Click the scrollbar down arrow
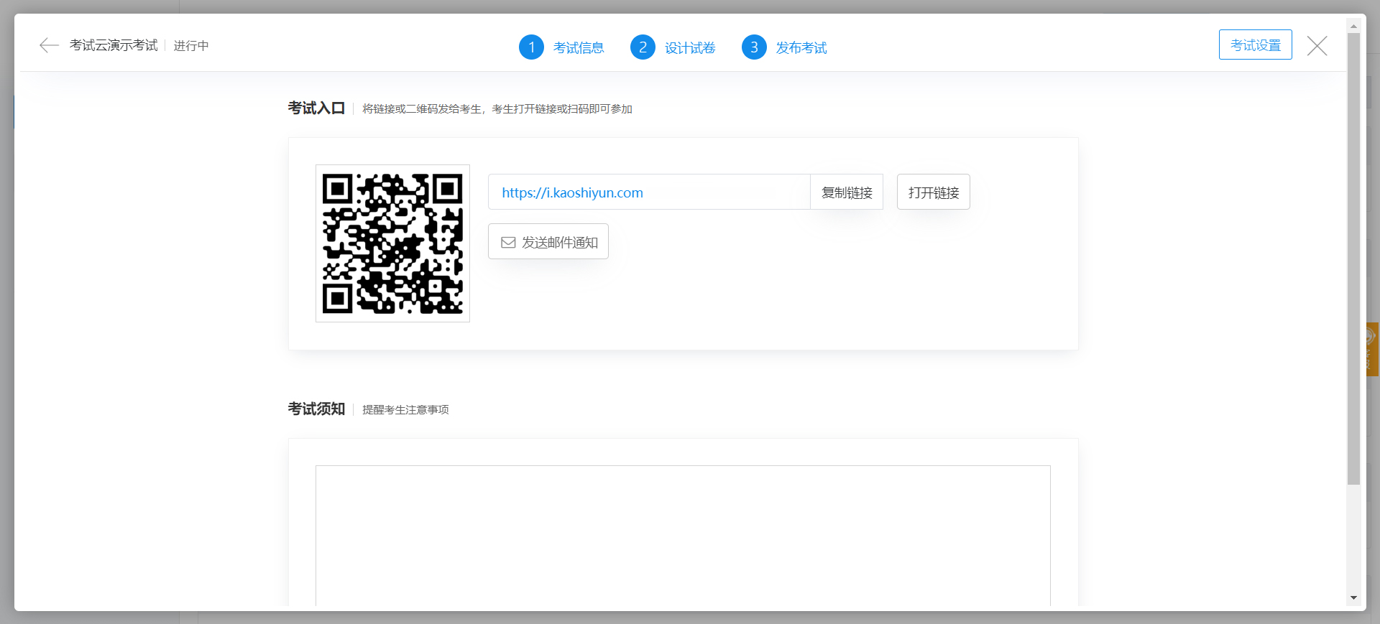The width and height of the screenshot is (1380, 624). 1353,597
